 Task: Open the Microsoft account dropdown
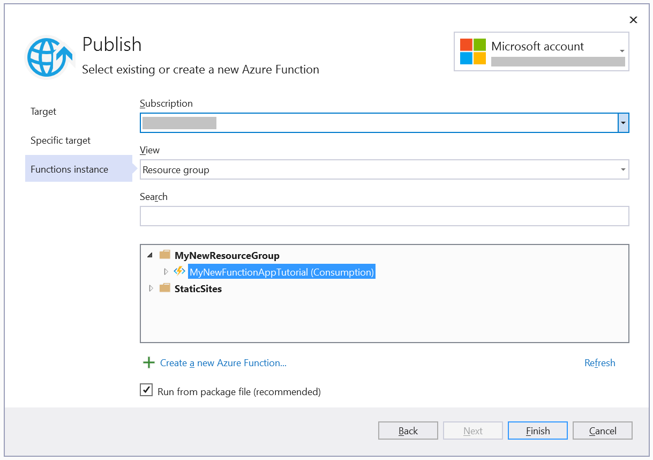tap(621, 51)
